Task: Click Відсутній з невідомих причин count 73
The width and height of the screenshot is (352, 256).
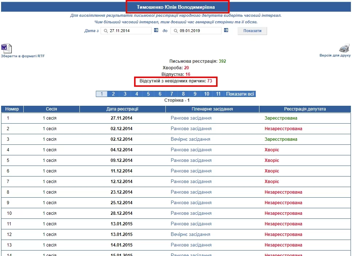Action: (x=210, y=81)
